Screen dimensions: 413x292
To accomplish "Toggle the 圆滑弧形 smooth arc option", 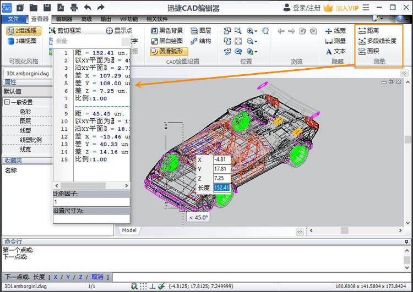I will 167,51.
